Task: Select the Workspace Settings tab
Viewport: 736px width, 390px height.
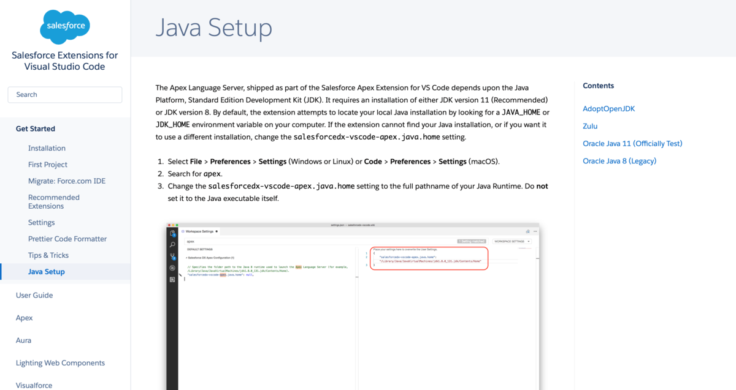Action: click(x=200, y=230)
